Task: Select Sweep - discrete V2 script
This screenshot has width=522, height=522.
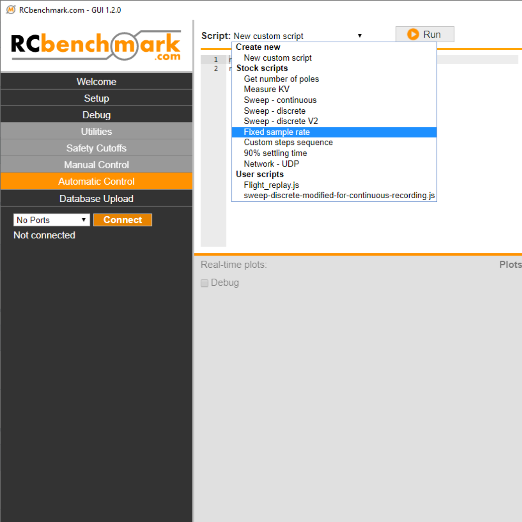Action: [334, 121]
